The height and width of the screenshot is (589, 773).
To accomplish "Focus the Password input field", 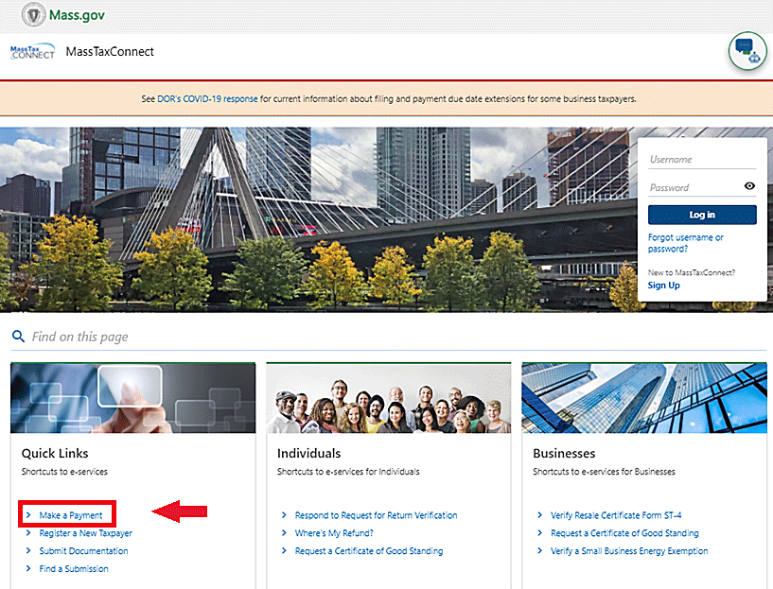I will point(693,187).
